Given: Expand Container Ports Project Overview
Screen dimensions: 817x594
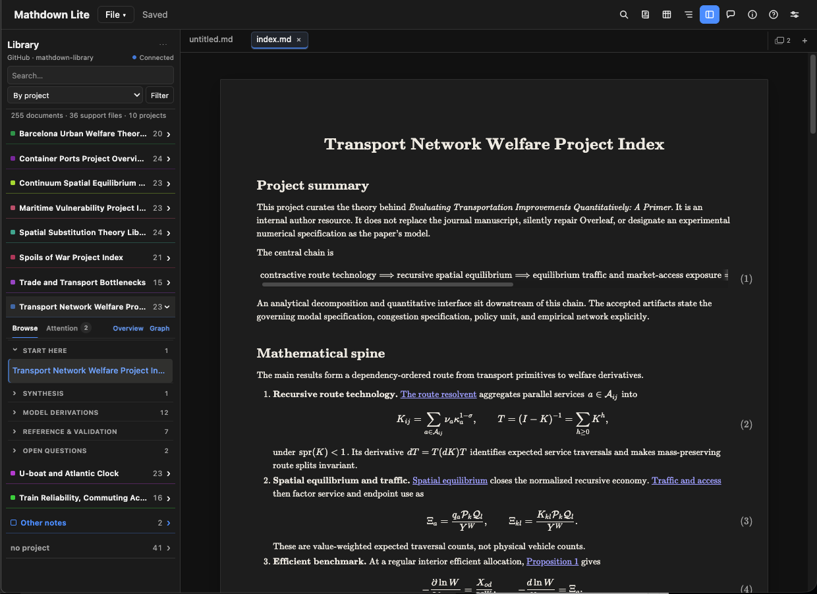Looking at the screenshot, I should coord(90,159).
